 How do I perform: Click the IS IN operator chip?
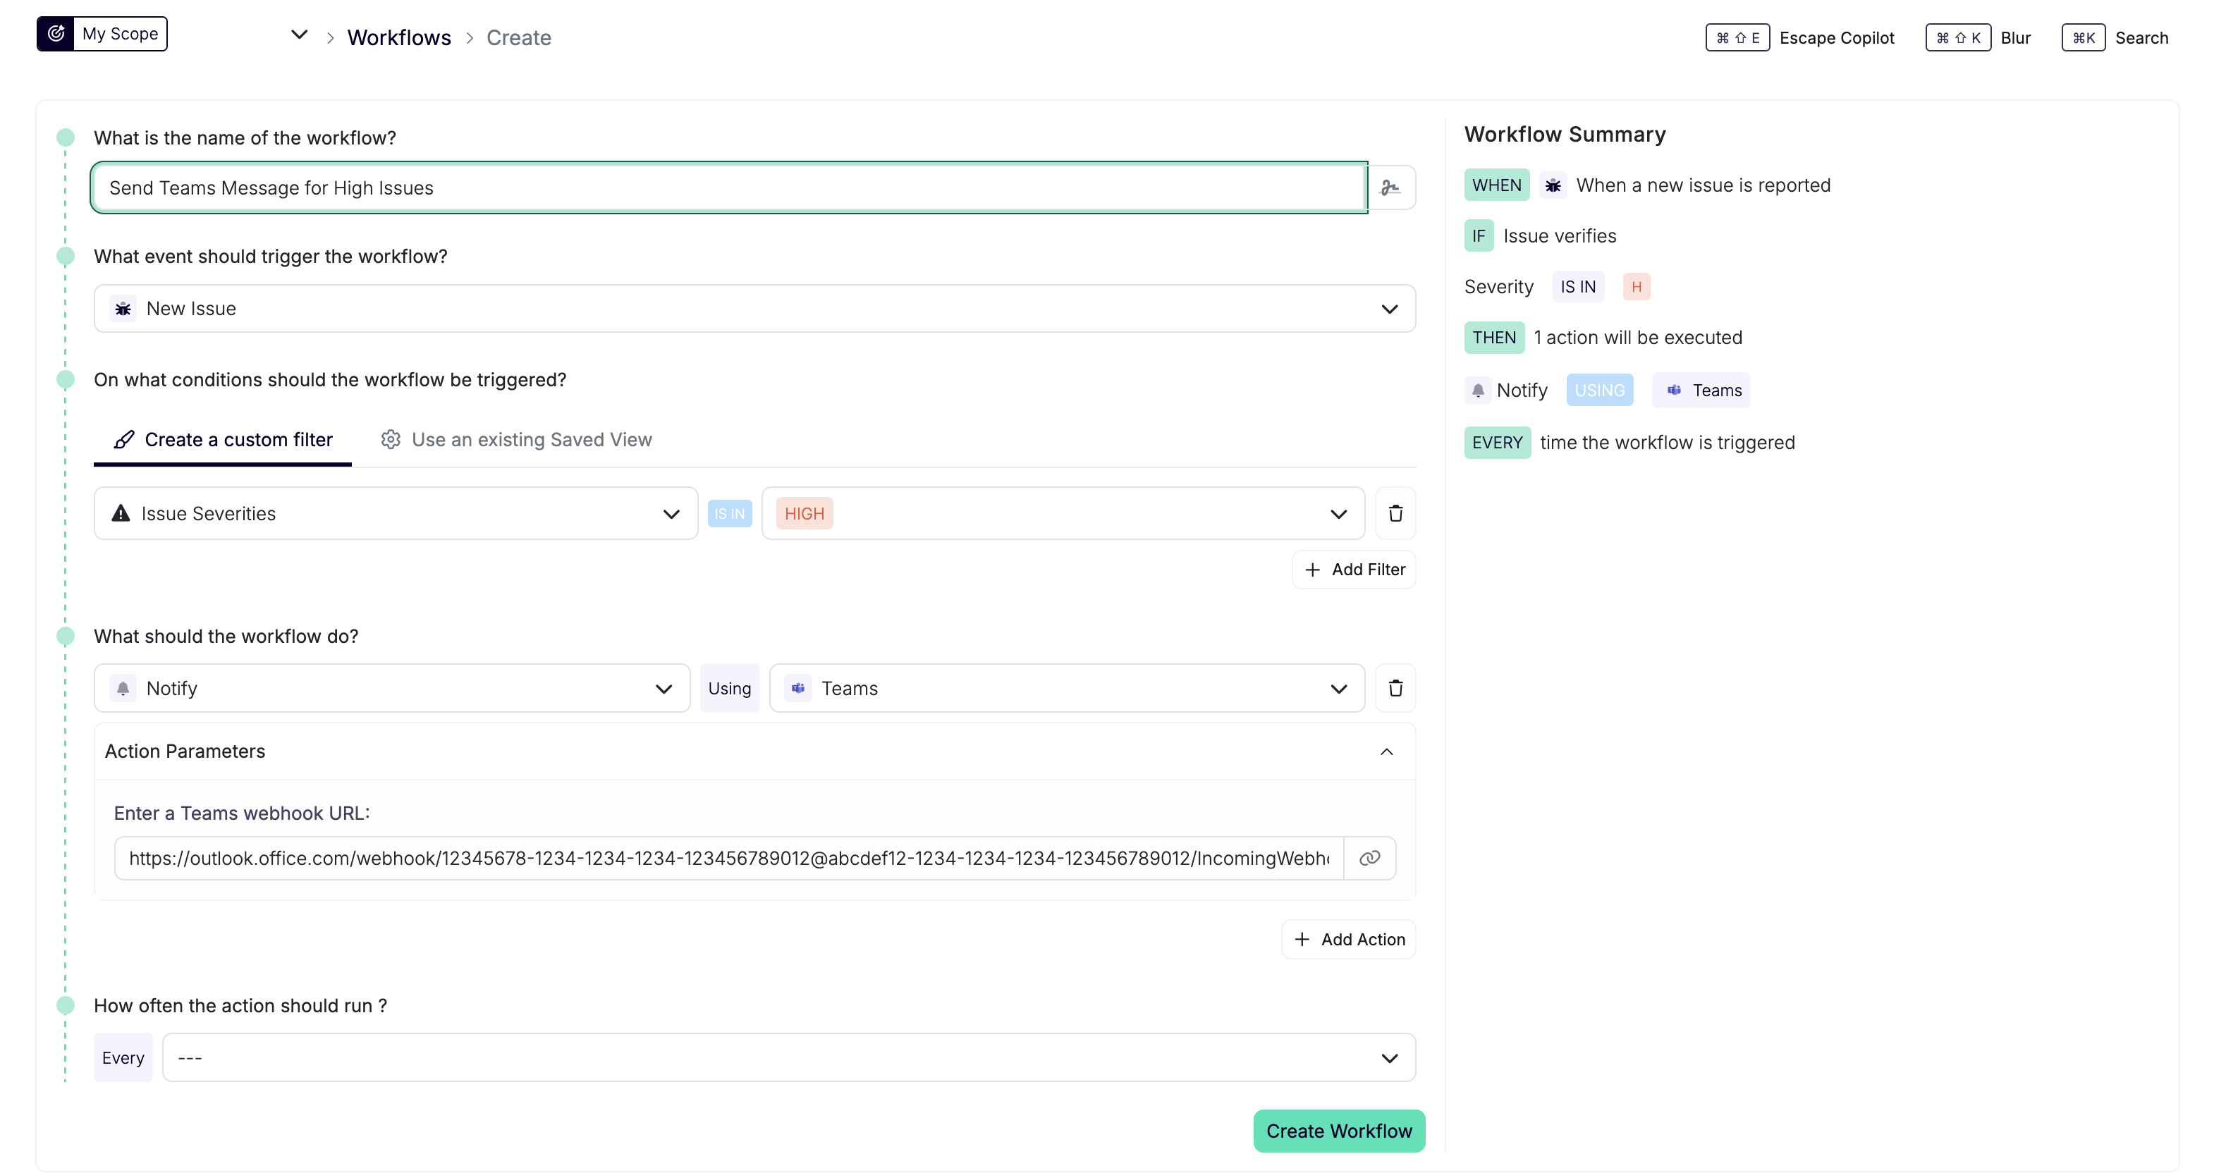[730, 513]
